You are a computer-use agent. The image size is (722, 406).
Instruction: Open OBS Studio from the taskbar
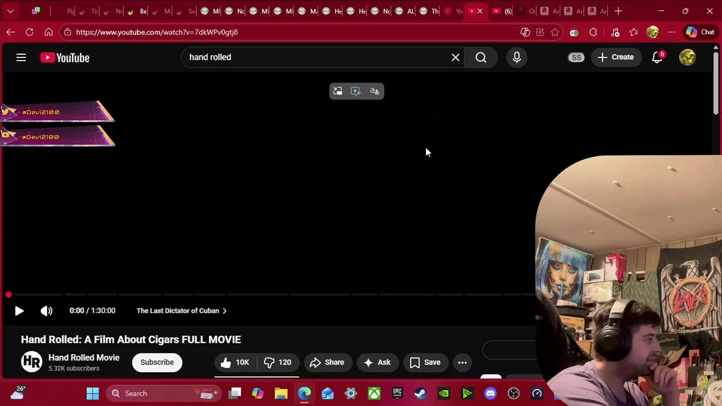tap(513, 393)
